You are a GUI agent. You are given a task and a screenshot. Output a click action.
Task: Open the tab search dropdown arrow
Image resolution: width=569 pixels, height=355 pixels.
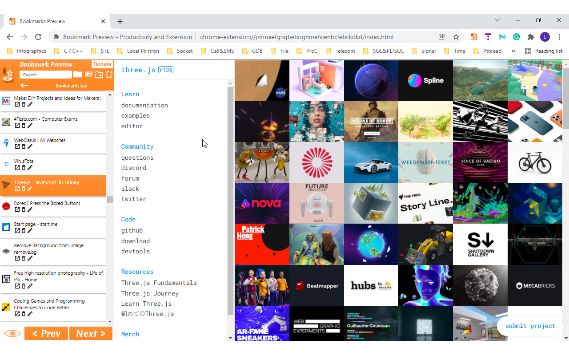coord(497,20)
